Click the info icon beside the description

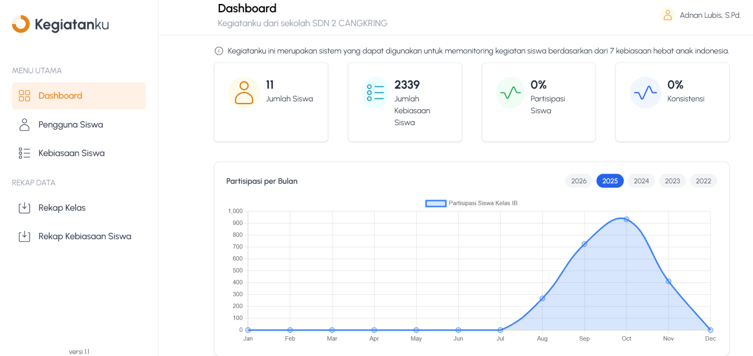[219, 51]
